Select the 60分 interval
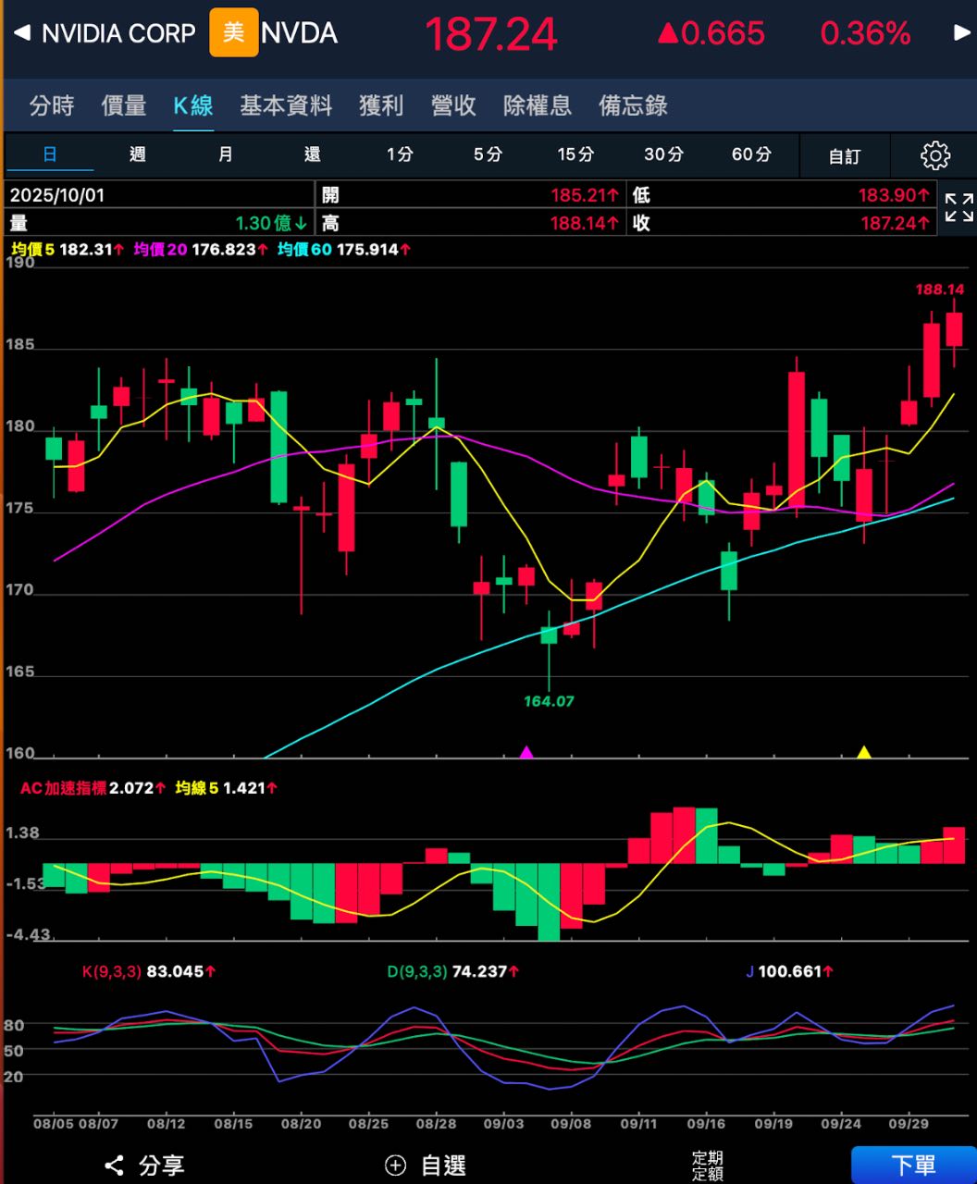The height and width of the screenshot is (1184, 977). coord(750,154)
